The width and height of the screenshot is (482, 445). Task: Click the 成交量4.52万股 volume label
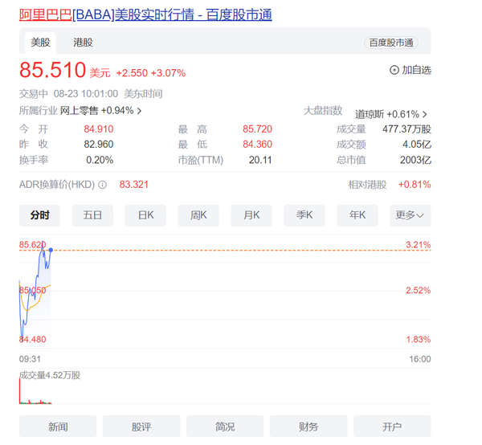(50, 375)
